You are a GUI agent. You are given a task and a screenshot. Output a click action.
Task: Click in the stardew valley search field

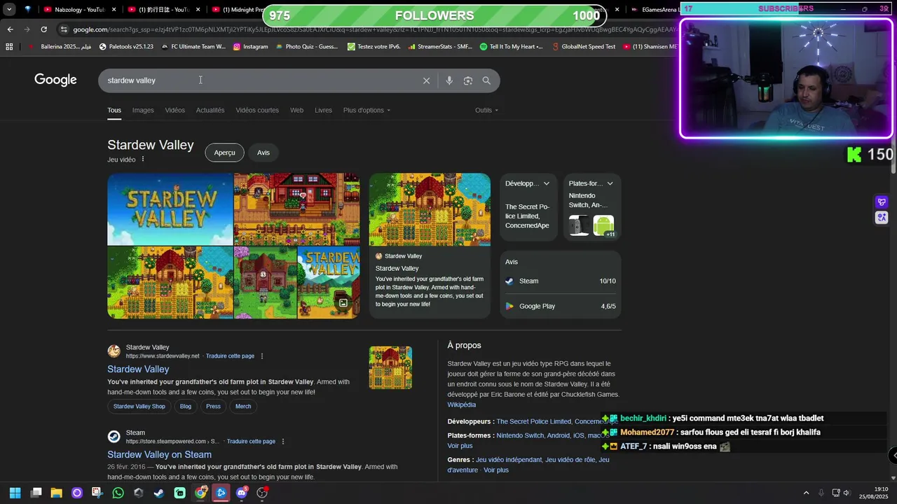coord(259,80)
